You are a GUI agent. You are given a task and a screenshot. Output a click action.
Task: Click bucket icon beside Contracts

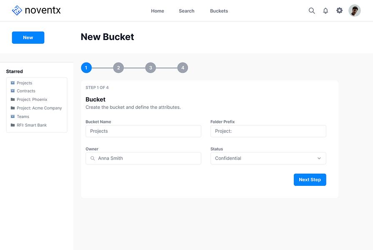click(13, 91)
